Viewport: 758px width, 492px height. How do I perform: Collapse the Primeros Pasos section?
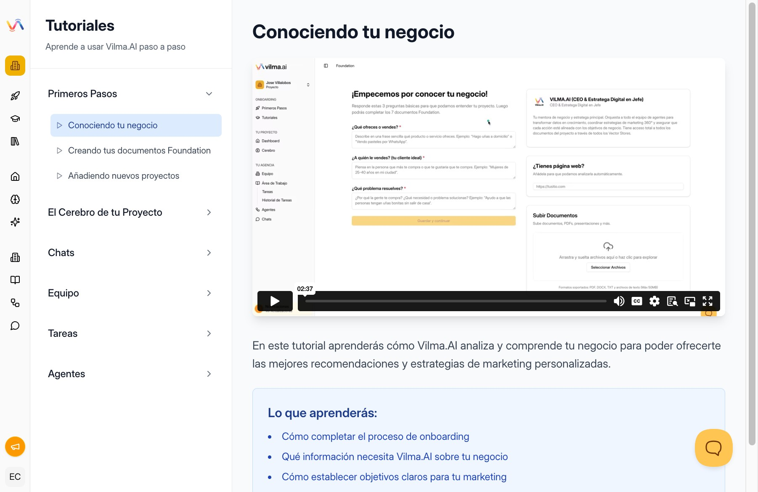(x=130, y=94)
